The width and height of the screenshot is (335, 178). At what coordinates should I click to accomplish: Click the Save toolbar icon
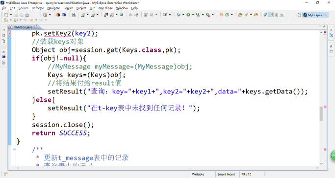pos(16,15)
